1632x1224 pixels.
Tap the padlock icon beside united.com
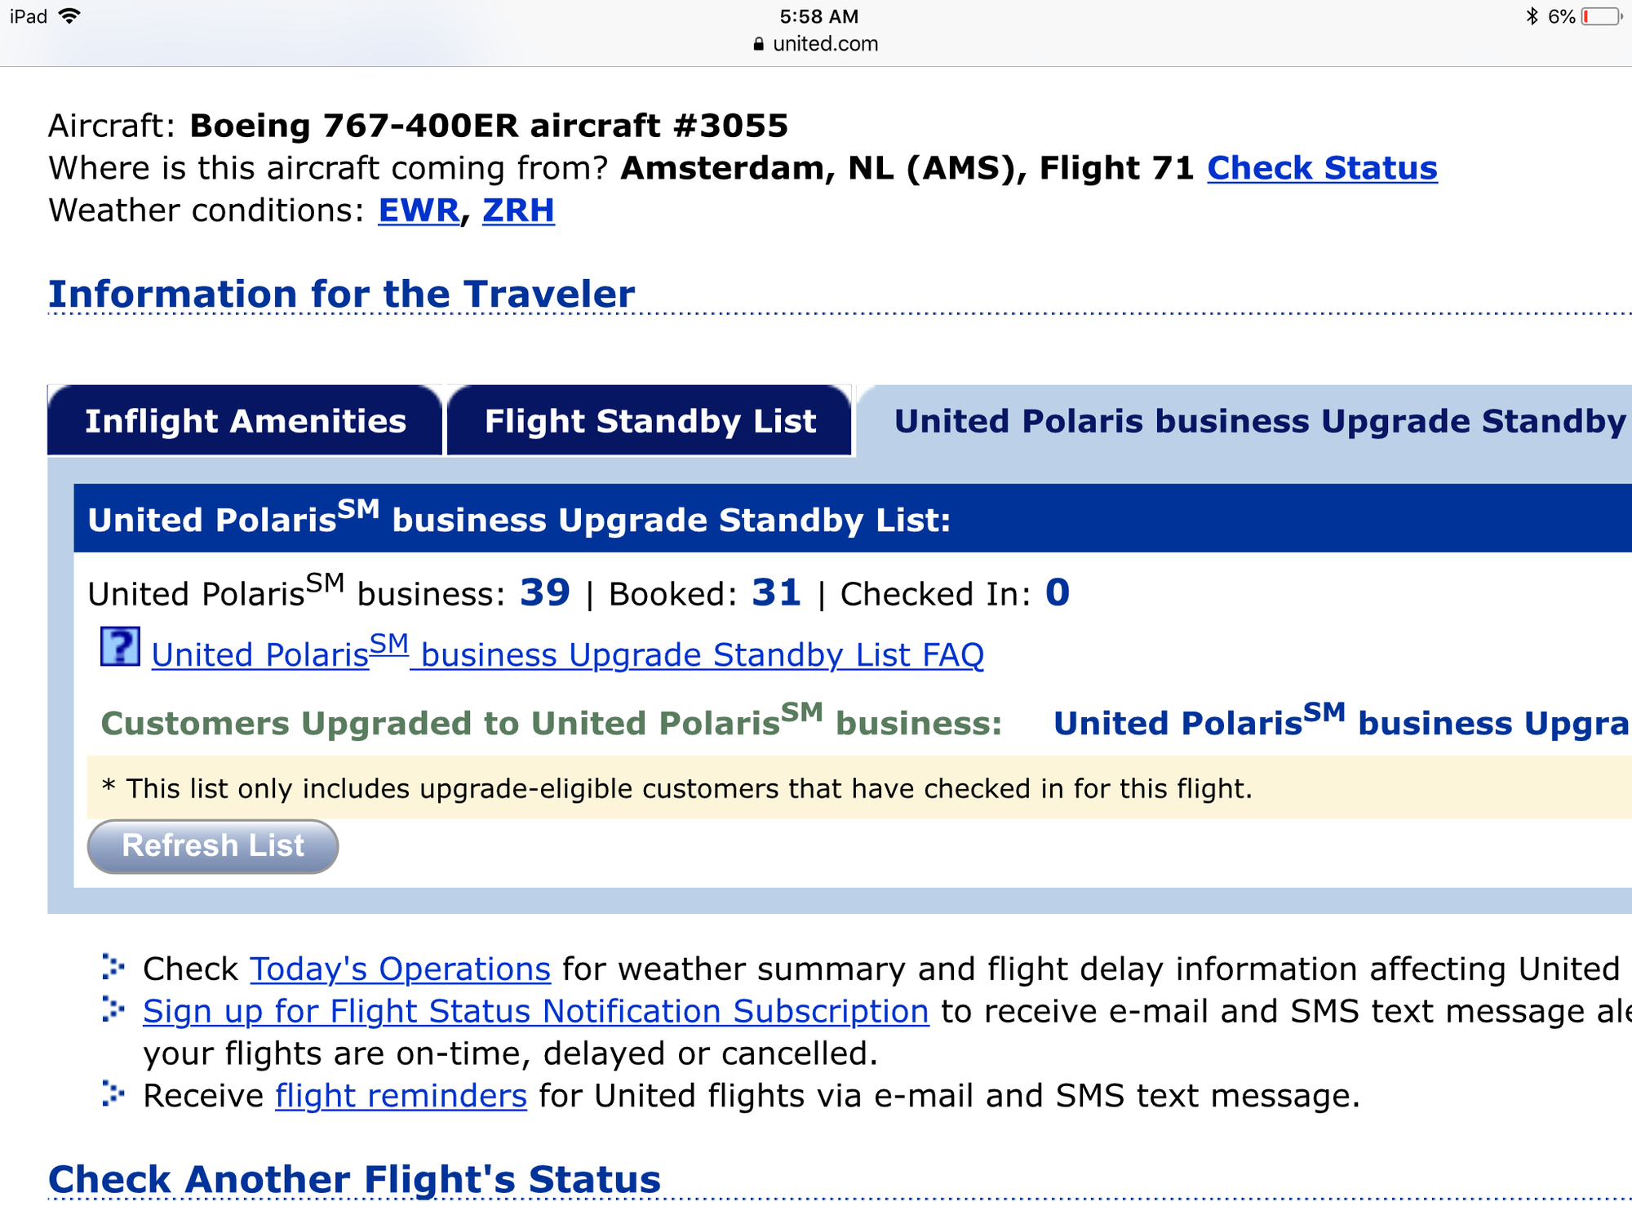coord(759,44)
